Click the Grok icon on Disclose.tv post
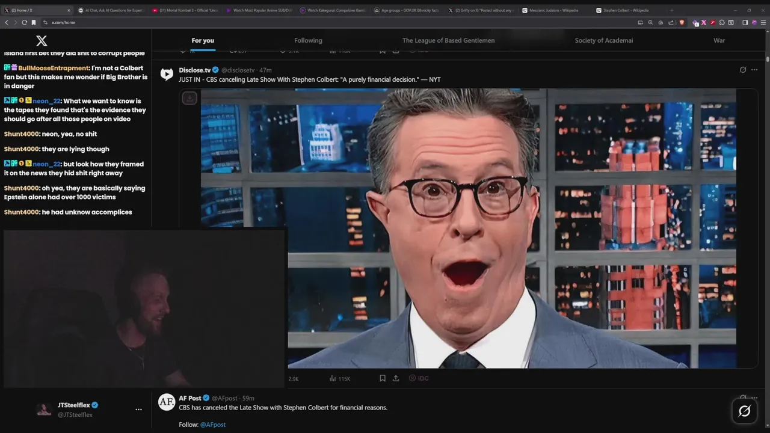Screen dimensions: 770x433 point(743,70)
